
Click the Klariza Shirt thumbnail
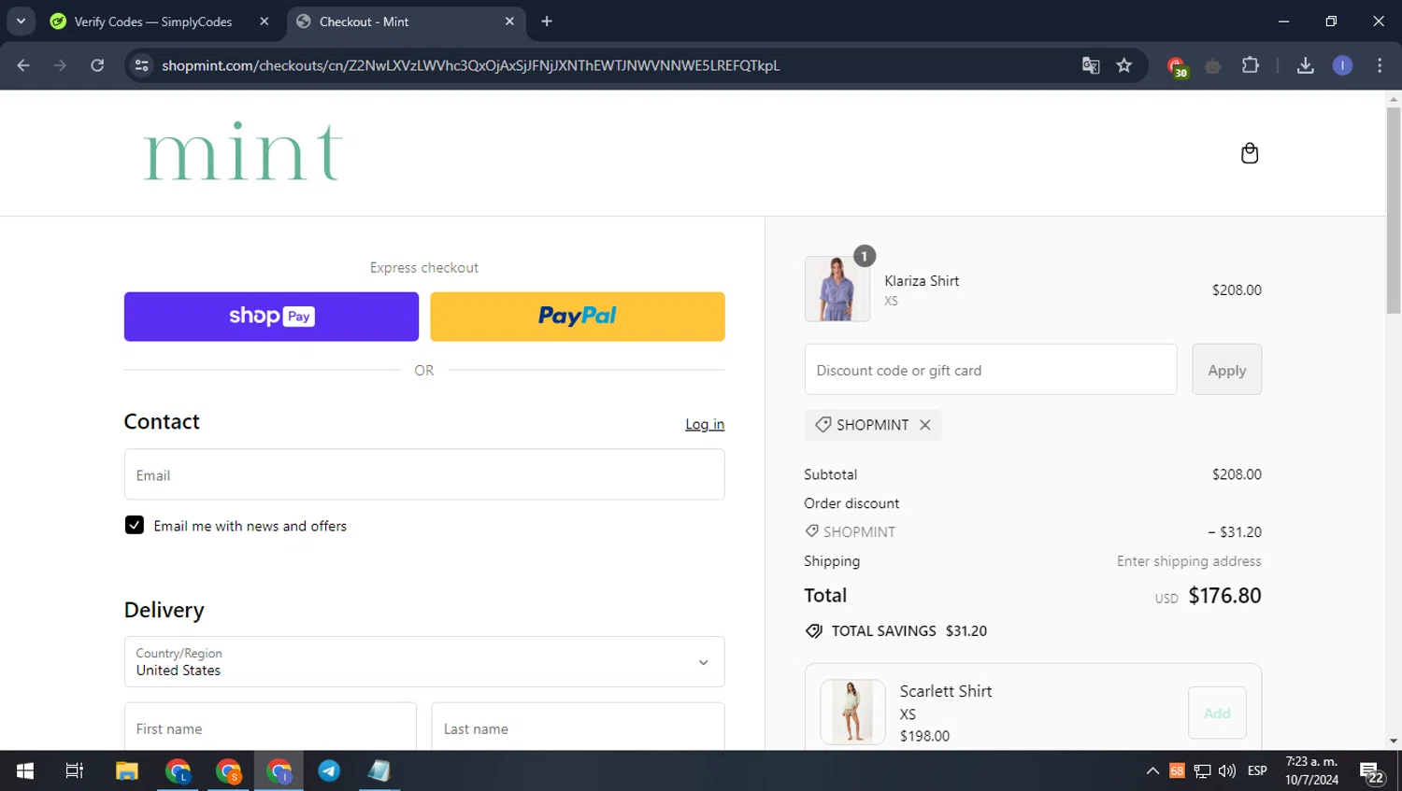[x=837, y=290]
